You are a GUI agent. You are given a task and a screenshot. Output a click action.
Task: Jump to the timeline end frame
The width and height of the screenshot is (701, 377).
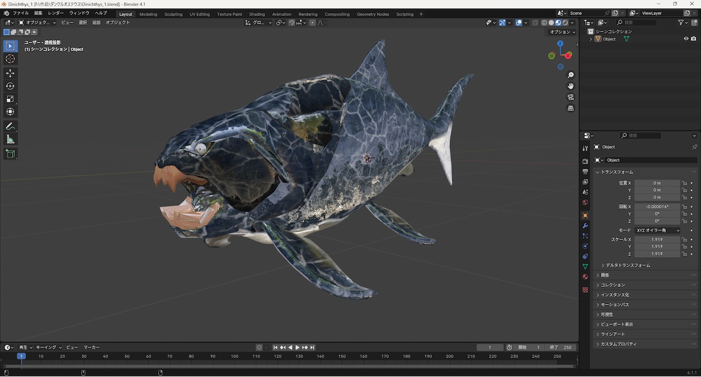pos(312,347)
